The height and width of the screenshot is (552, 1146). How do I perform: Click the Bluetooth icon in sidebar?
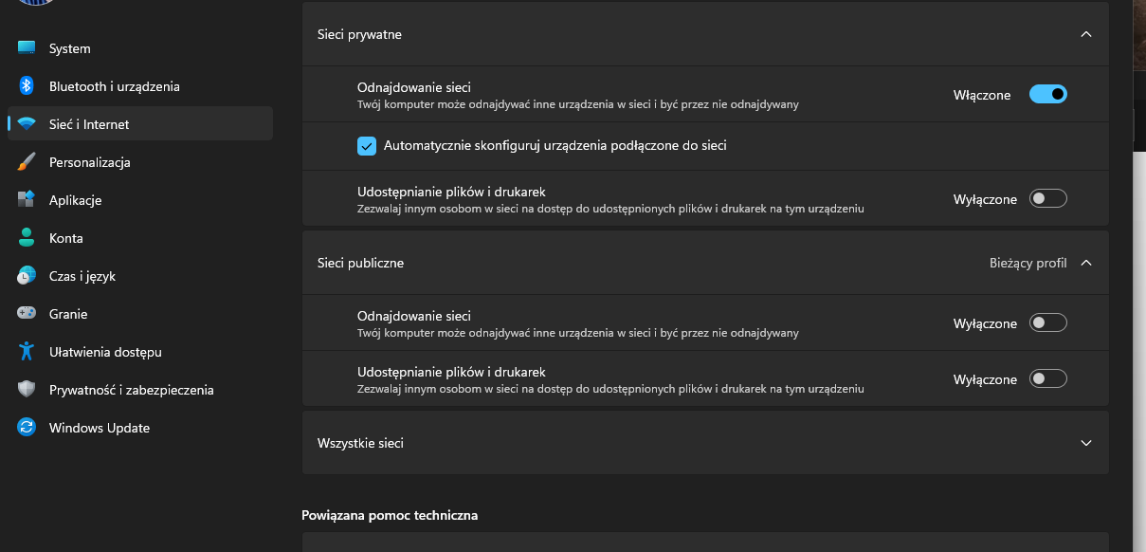(x=27, y=86)
